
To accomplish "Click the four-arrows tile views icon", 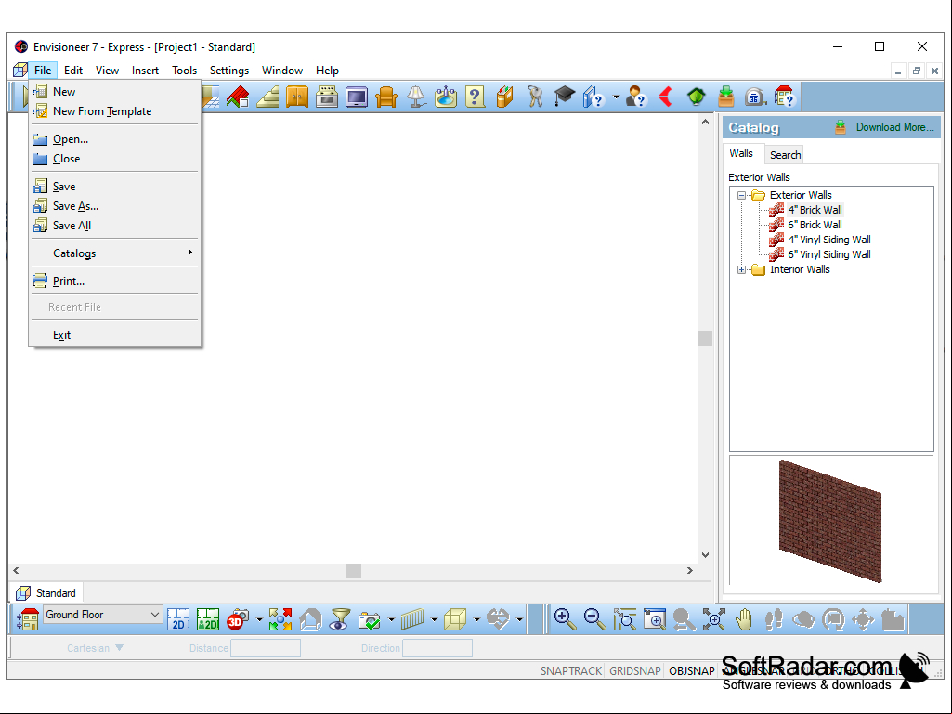I will point(280,619).
